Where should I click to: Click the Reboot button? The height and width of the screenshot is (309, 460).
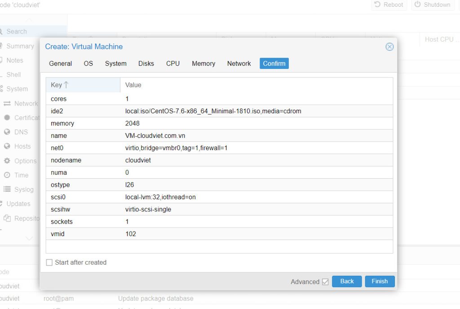[389, 4]
